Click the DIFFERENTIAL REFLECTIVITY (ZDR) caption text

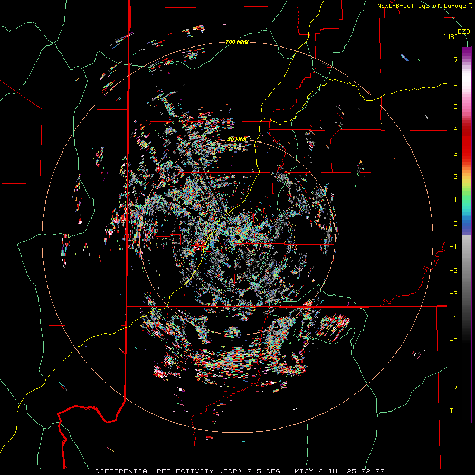169,471
